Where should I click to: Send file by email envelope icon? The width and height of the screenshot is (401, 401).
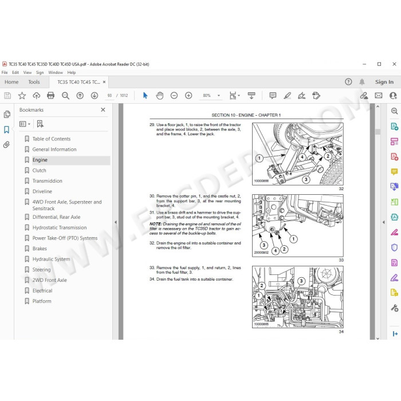[379, 96]
